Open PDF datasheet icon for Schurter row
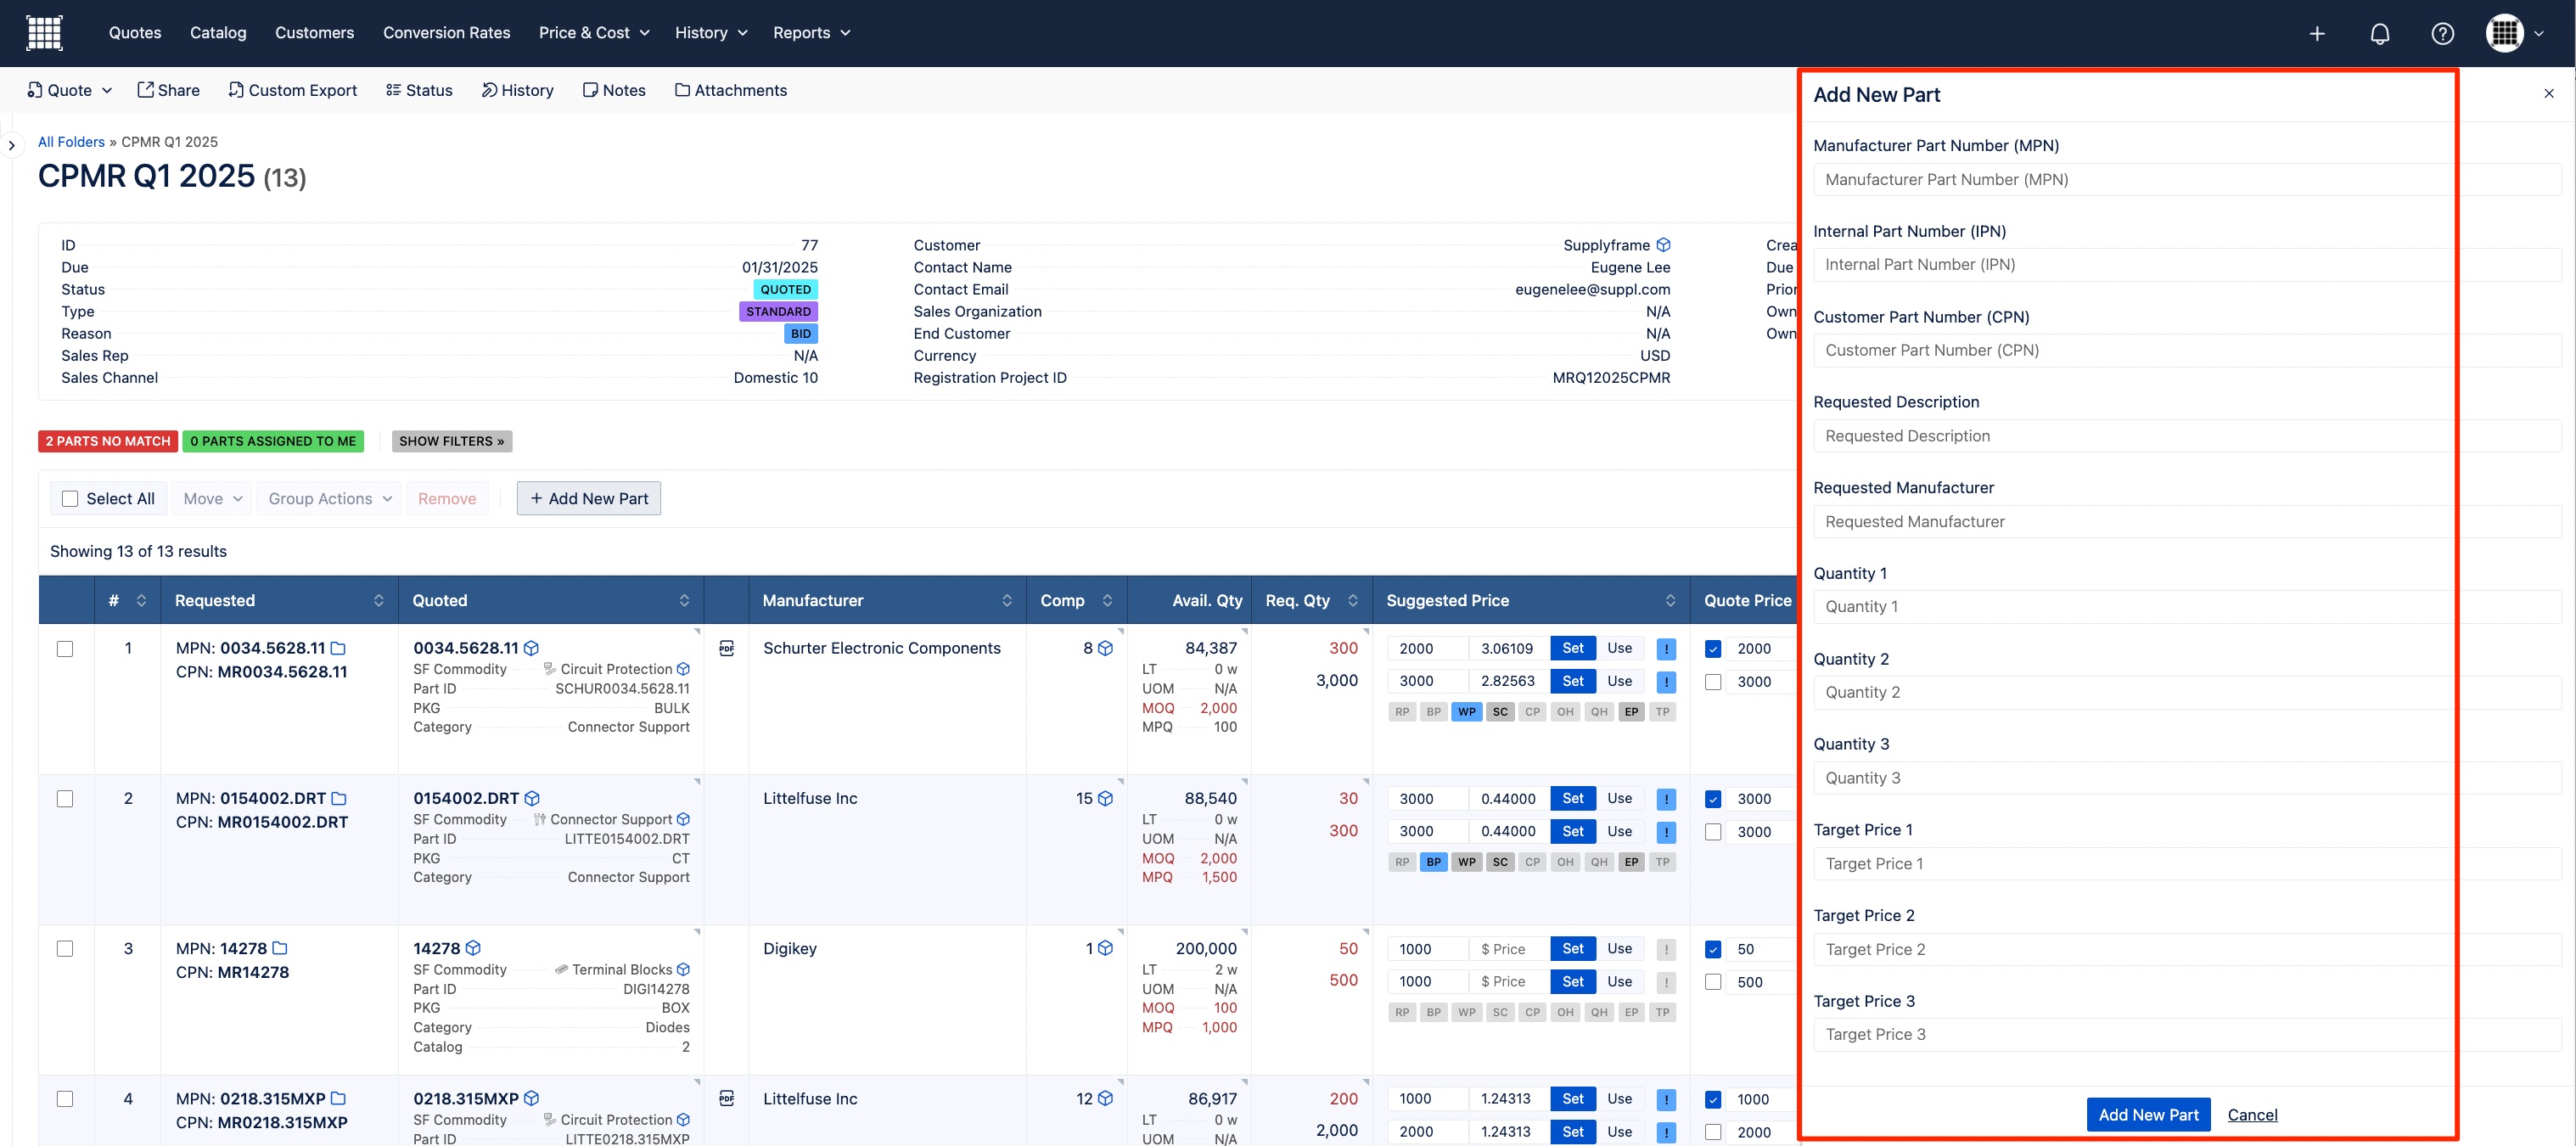The height and width of the screenshot is (1146, 2576). click(x=727, y=648)
